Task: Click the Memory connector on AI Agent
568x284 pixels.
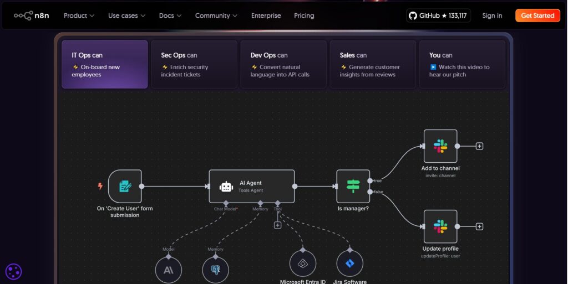Action: click(x=260, y=203)
